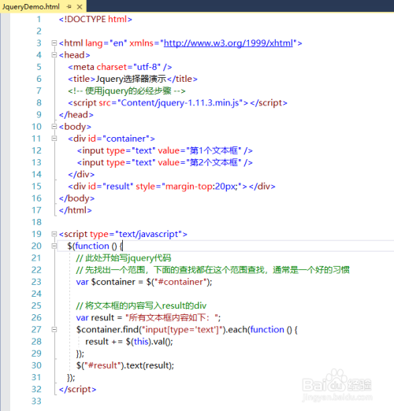Click the var $container declaration
The width and height of the screenshot is (394, 411).
tap(144, 282)
